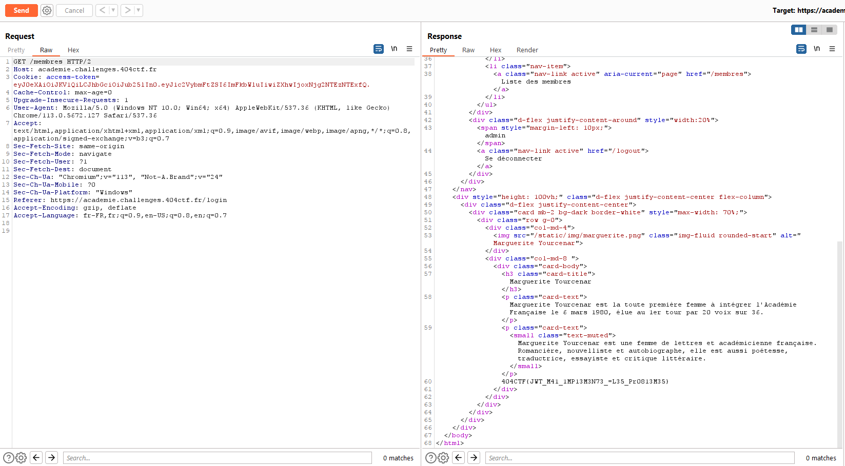Screen dimensions: 845x466
Task: Switch Response view to Raw tab
Action: click(x=468, y=50)
